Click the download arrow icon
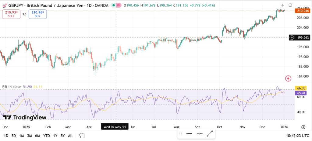312x141 pixels. 282,5
